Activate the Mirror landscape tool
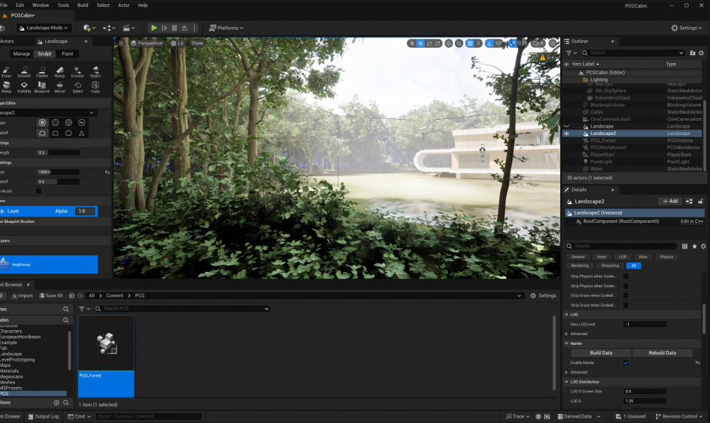Viewport: 710px width, 423px height. (x=60, y=87)
